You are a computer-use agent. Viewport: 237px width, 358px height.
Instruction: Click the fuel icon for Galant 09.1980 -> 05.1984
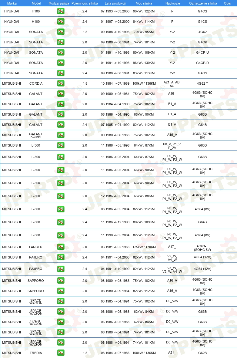[x=61, y=94]
